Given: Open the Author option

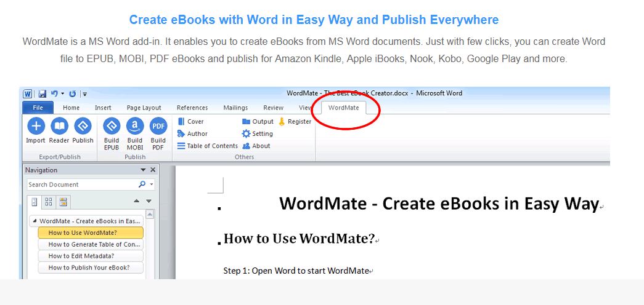Looking at the screenshot, I should point(192,133).
